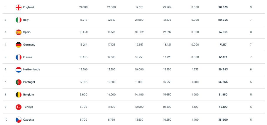267x125 pixels.
Task: Open the England country link
Action: coord(28,7)
